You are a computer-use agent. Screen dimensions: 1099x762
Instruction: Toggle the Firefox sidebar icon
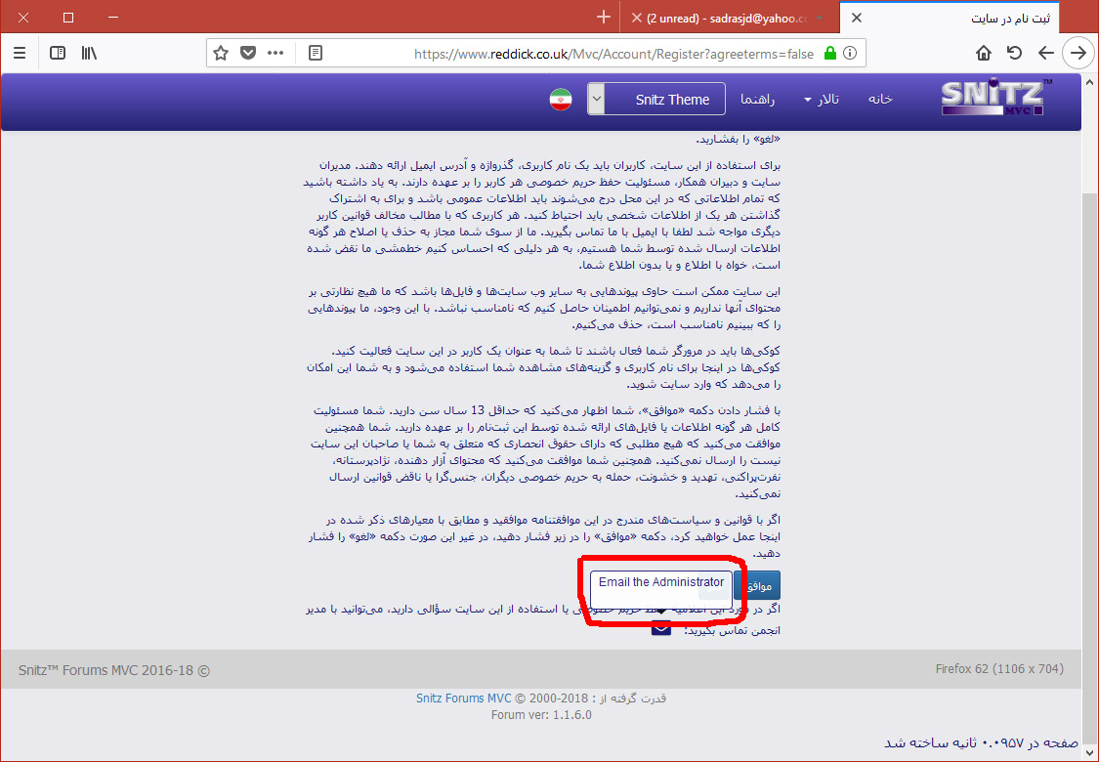pyautogui.click(x=58, y=53)
